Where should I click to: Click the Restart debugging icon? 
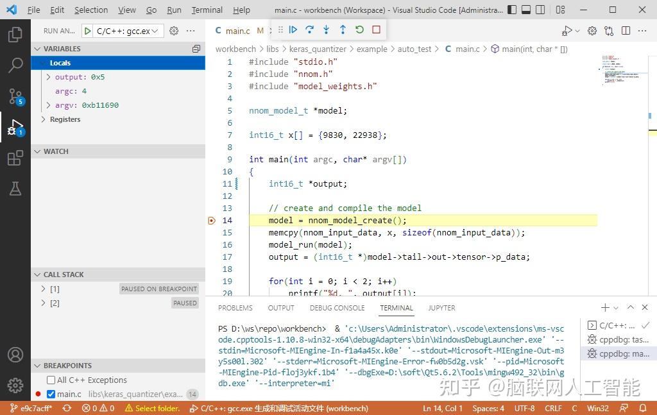point(359,30)
